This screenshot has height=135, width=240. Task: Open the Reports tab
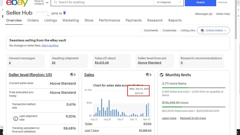tap(175, 20)
